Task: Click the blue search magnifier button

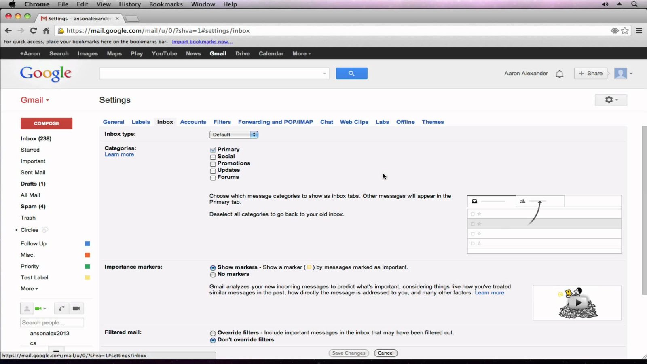Action: [351, 73]
